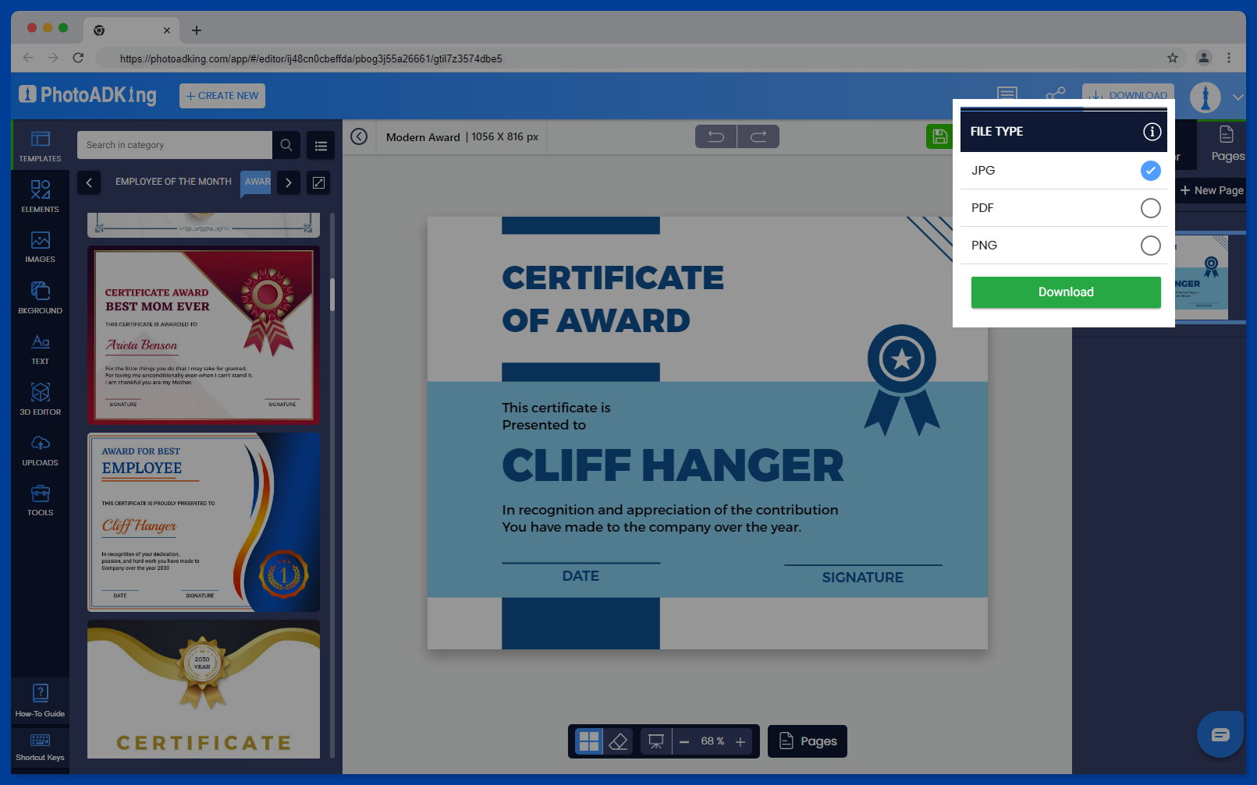
Task: Select the AWARD category chip
Action: click(256, 182)
